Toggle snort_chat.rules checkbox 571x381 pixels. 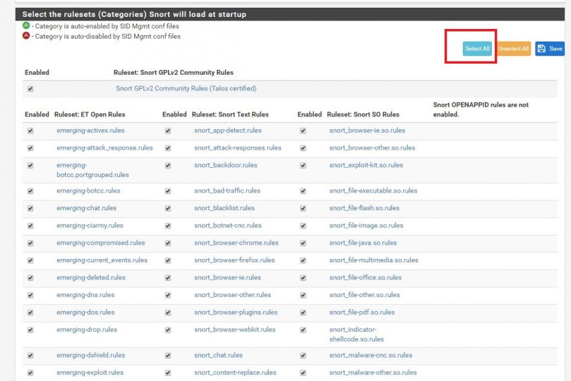168,356
